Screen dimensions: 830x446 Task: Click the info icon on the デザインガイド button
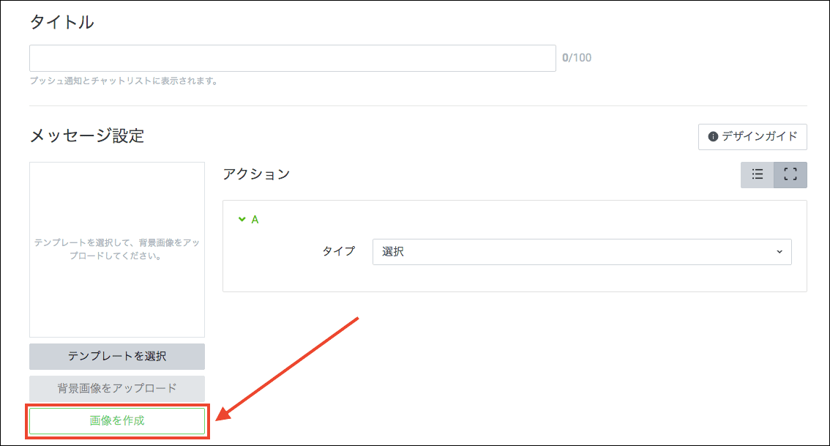[x=713, y=137]
